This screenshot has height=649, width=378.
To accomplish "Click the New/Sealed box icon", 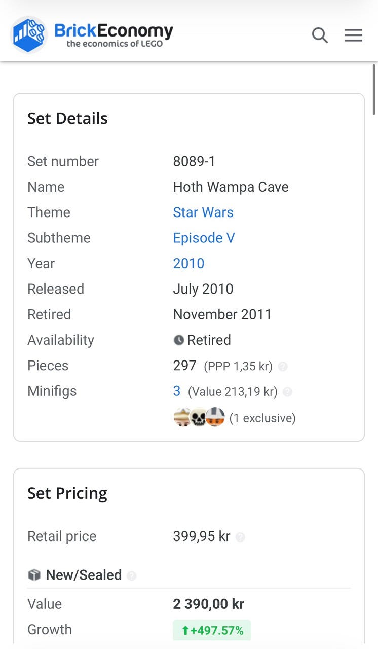I will (34, 575).
